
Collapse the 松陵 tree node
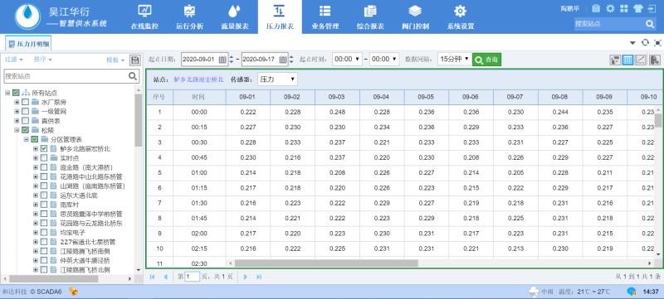pos(17,130)
